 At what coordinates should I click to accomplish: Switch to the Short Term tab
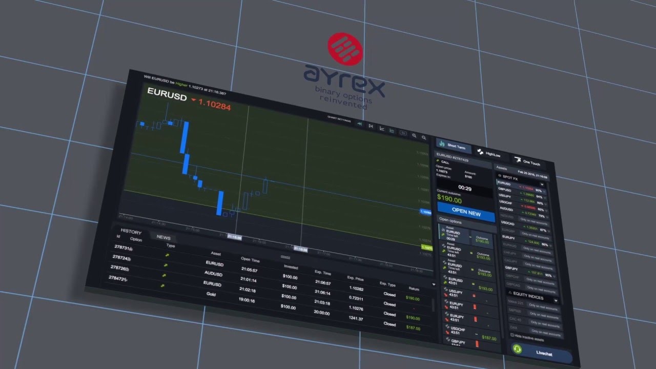(x=453, y=146)
